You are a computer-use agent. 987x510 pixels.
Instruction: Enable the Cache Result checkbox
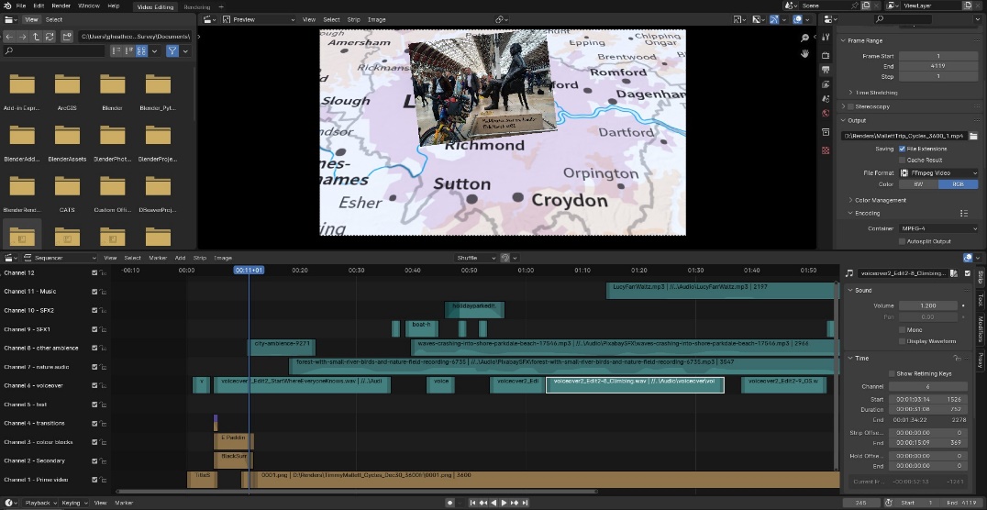tap(902, 160)
